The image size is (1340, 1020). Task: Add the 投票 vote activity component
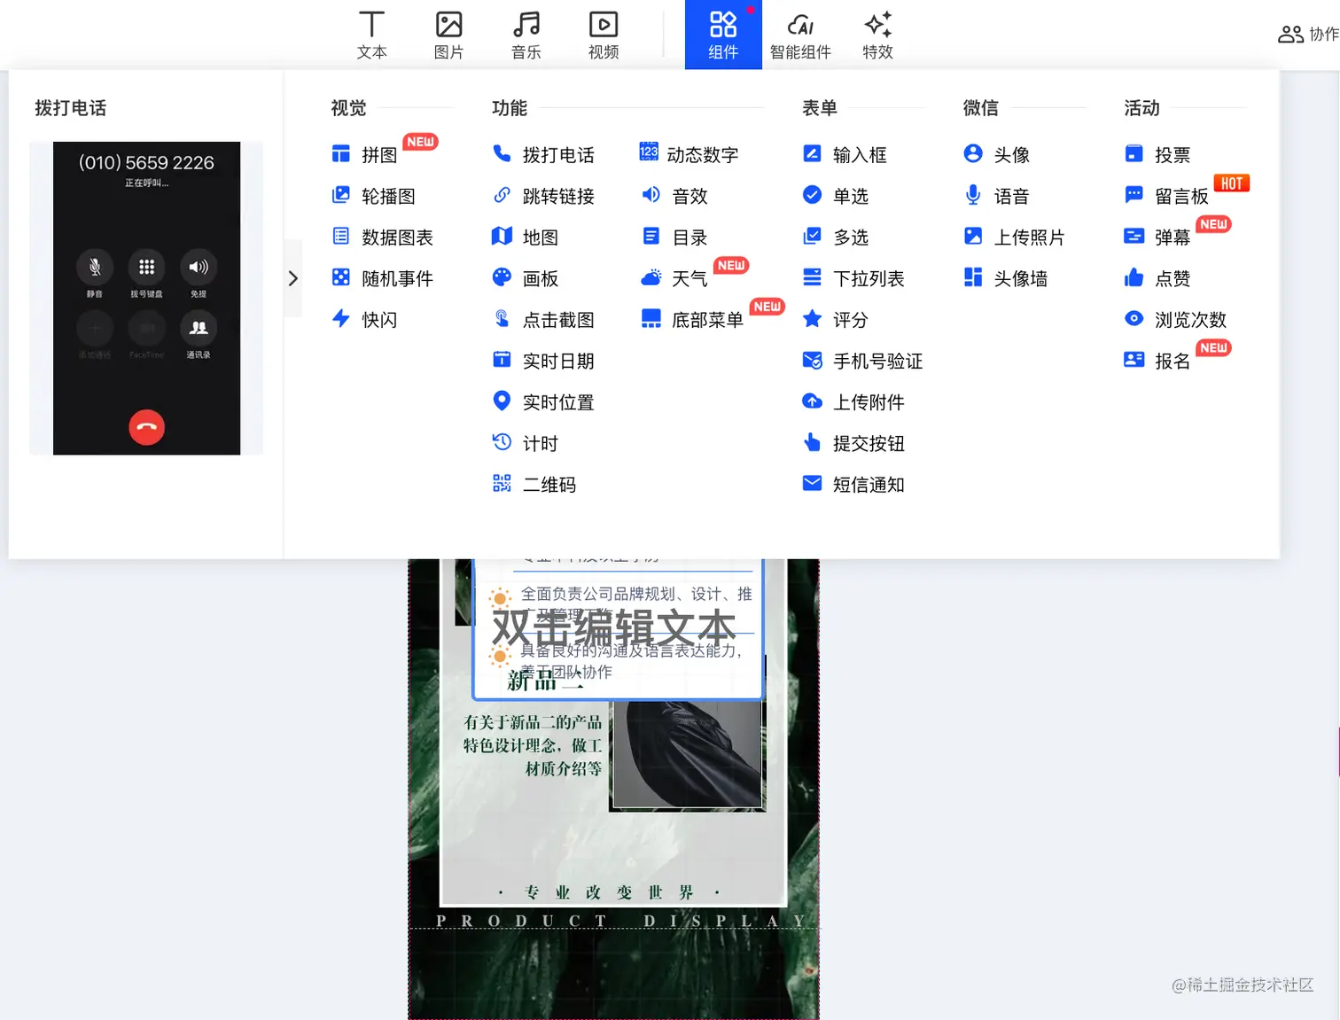[1157, 154]
